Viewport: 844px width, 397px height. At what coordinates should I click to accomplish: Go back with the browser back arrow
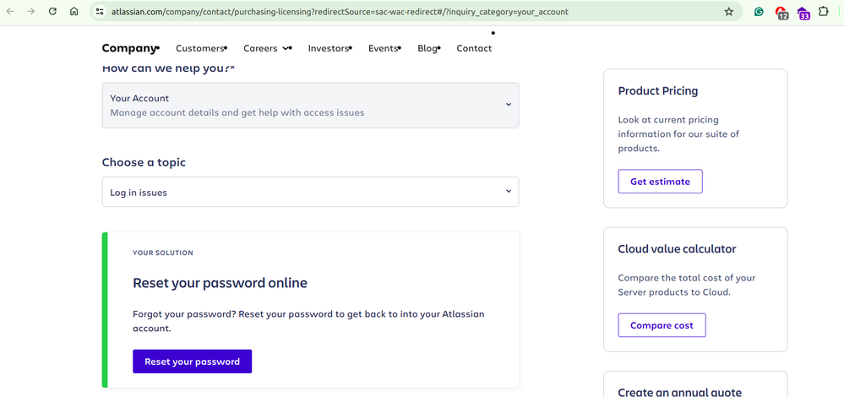pos(9,11)
